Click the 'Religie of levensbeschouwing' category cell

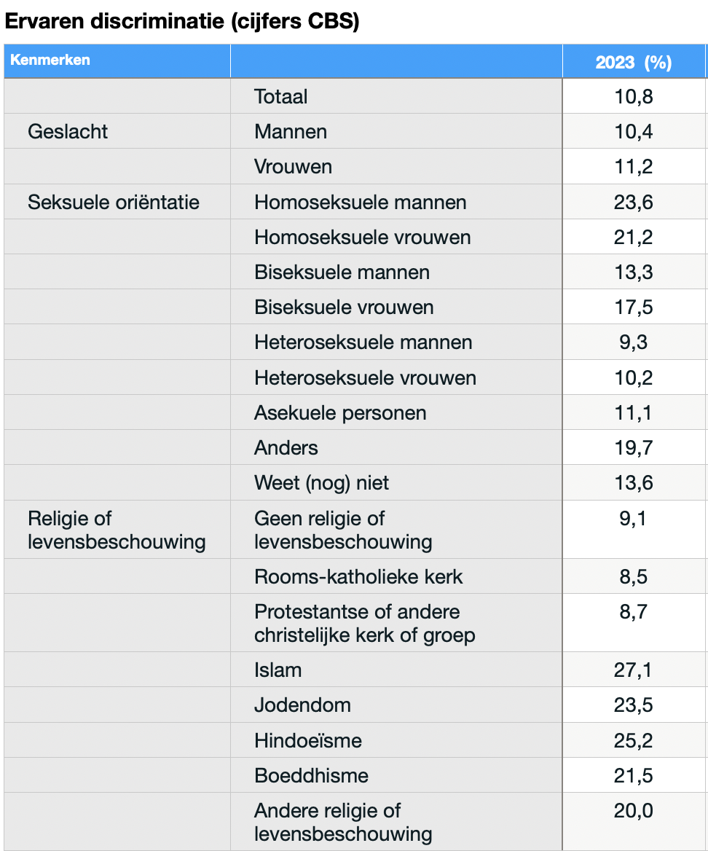click(x=117, y=530)
